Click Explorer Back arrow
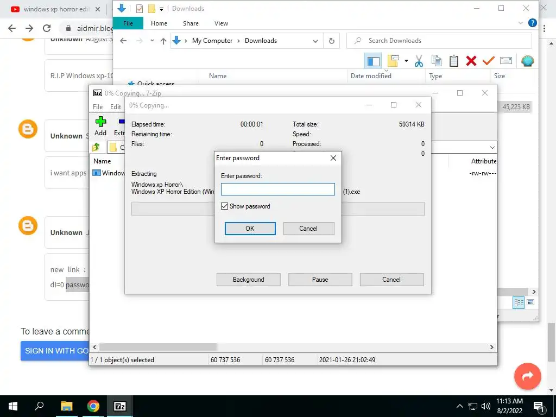The image size is (556, 417). point(123,41)
